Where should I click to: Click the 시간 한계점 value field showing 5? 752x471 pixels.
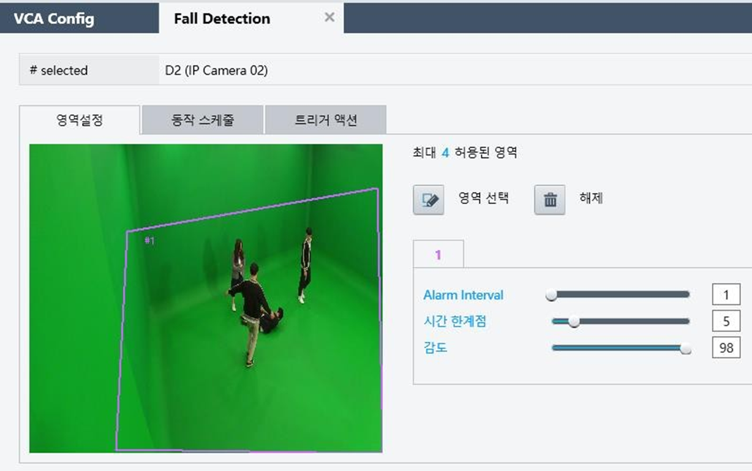pyautogui.click(x=726, y=321)
